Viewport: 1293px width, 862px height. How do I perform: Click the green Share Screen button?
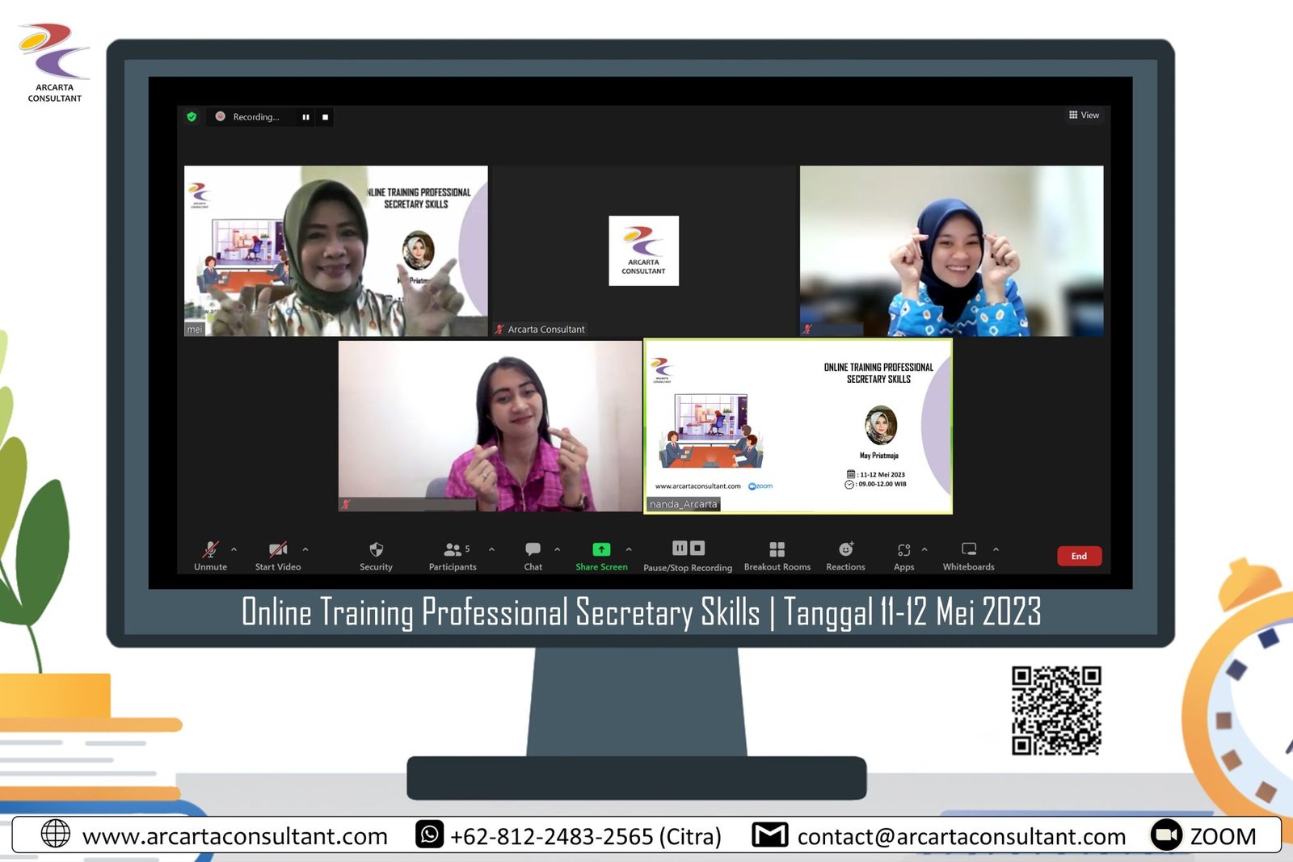tap(601, 549)
